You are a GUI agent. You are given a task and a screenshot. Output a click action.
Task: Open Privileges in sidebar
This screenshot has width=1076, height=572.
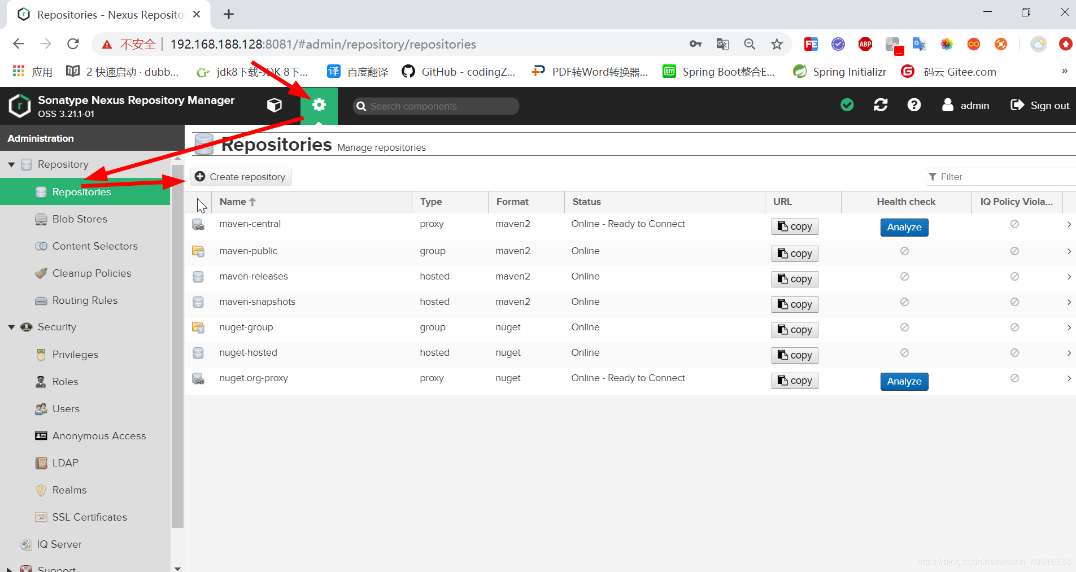click(x=85, y=355)
